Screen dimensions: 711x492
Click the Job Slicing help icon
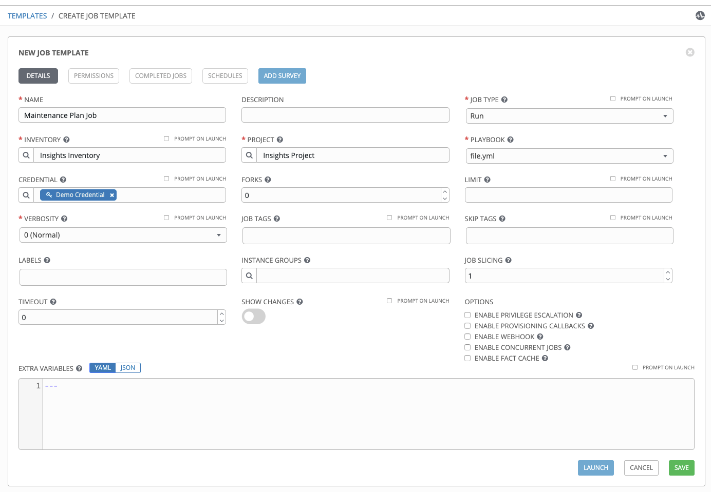pos(509,260)
